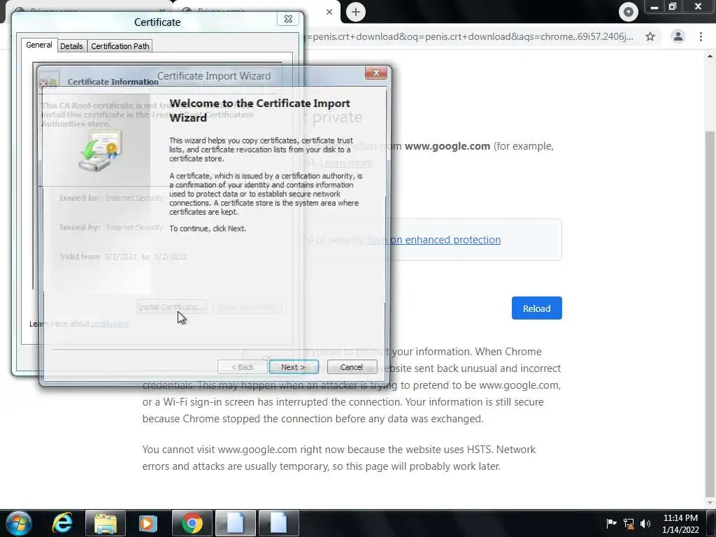716x537 pixels.
Task: Click the www.google.com bold text in Chrome
Action: pos(447,146)
